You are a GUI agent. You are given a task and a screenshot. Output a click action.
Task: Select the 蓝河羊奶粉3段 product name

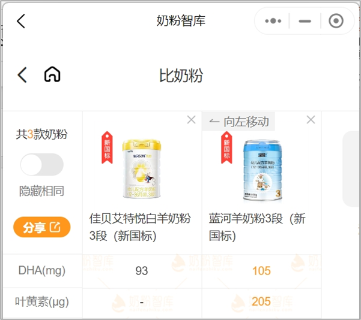[257, 227]
